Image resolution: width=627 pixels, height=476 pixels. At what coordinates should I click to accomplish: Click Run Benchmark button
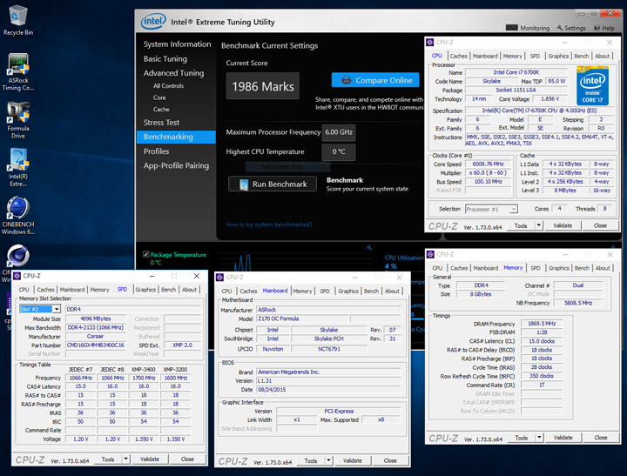(273, 184)
